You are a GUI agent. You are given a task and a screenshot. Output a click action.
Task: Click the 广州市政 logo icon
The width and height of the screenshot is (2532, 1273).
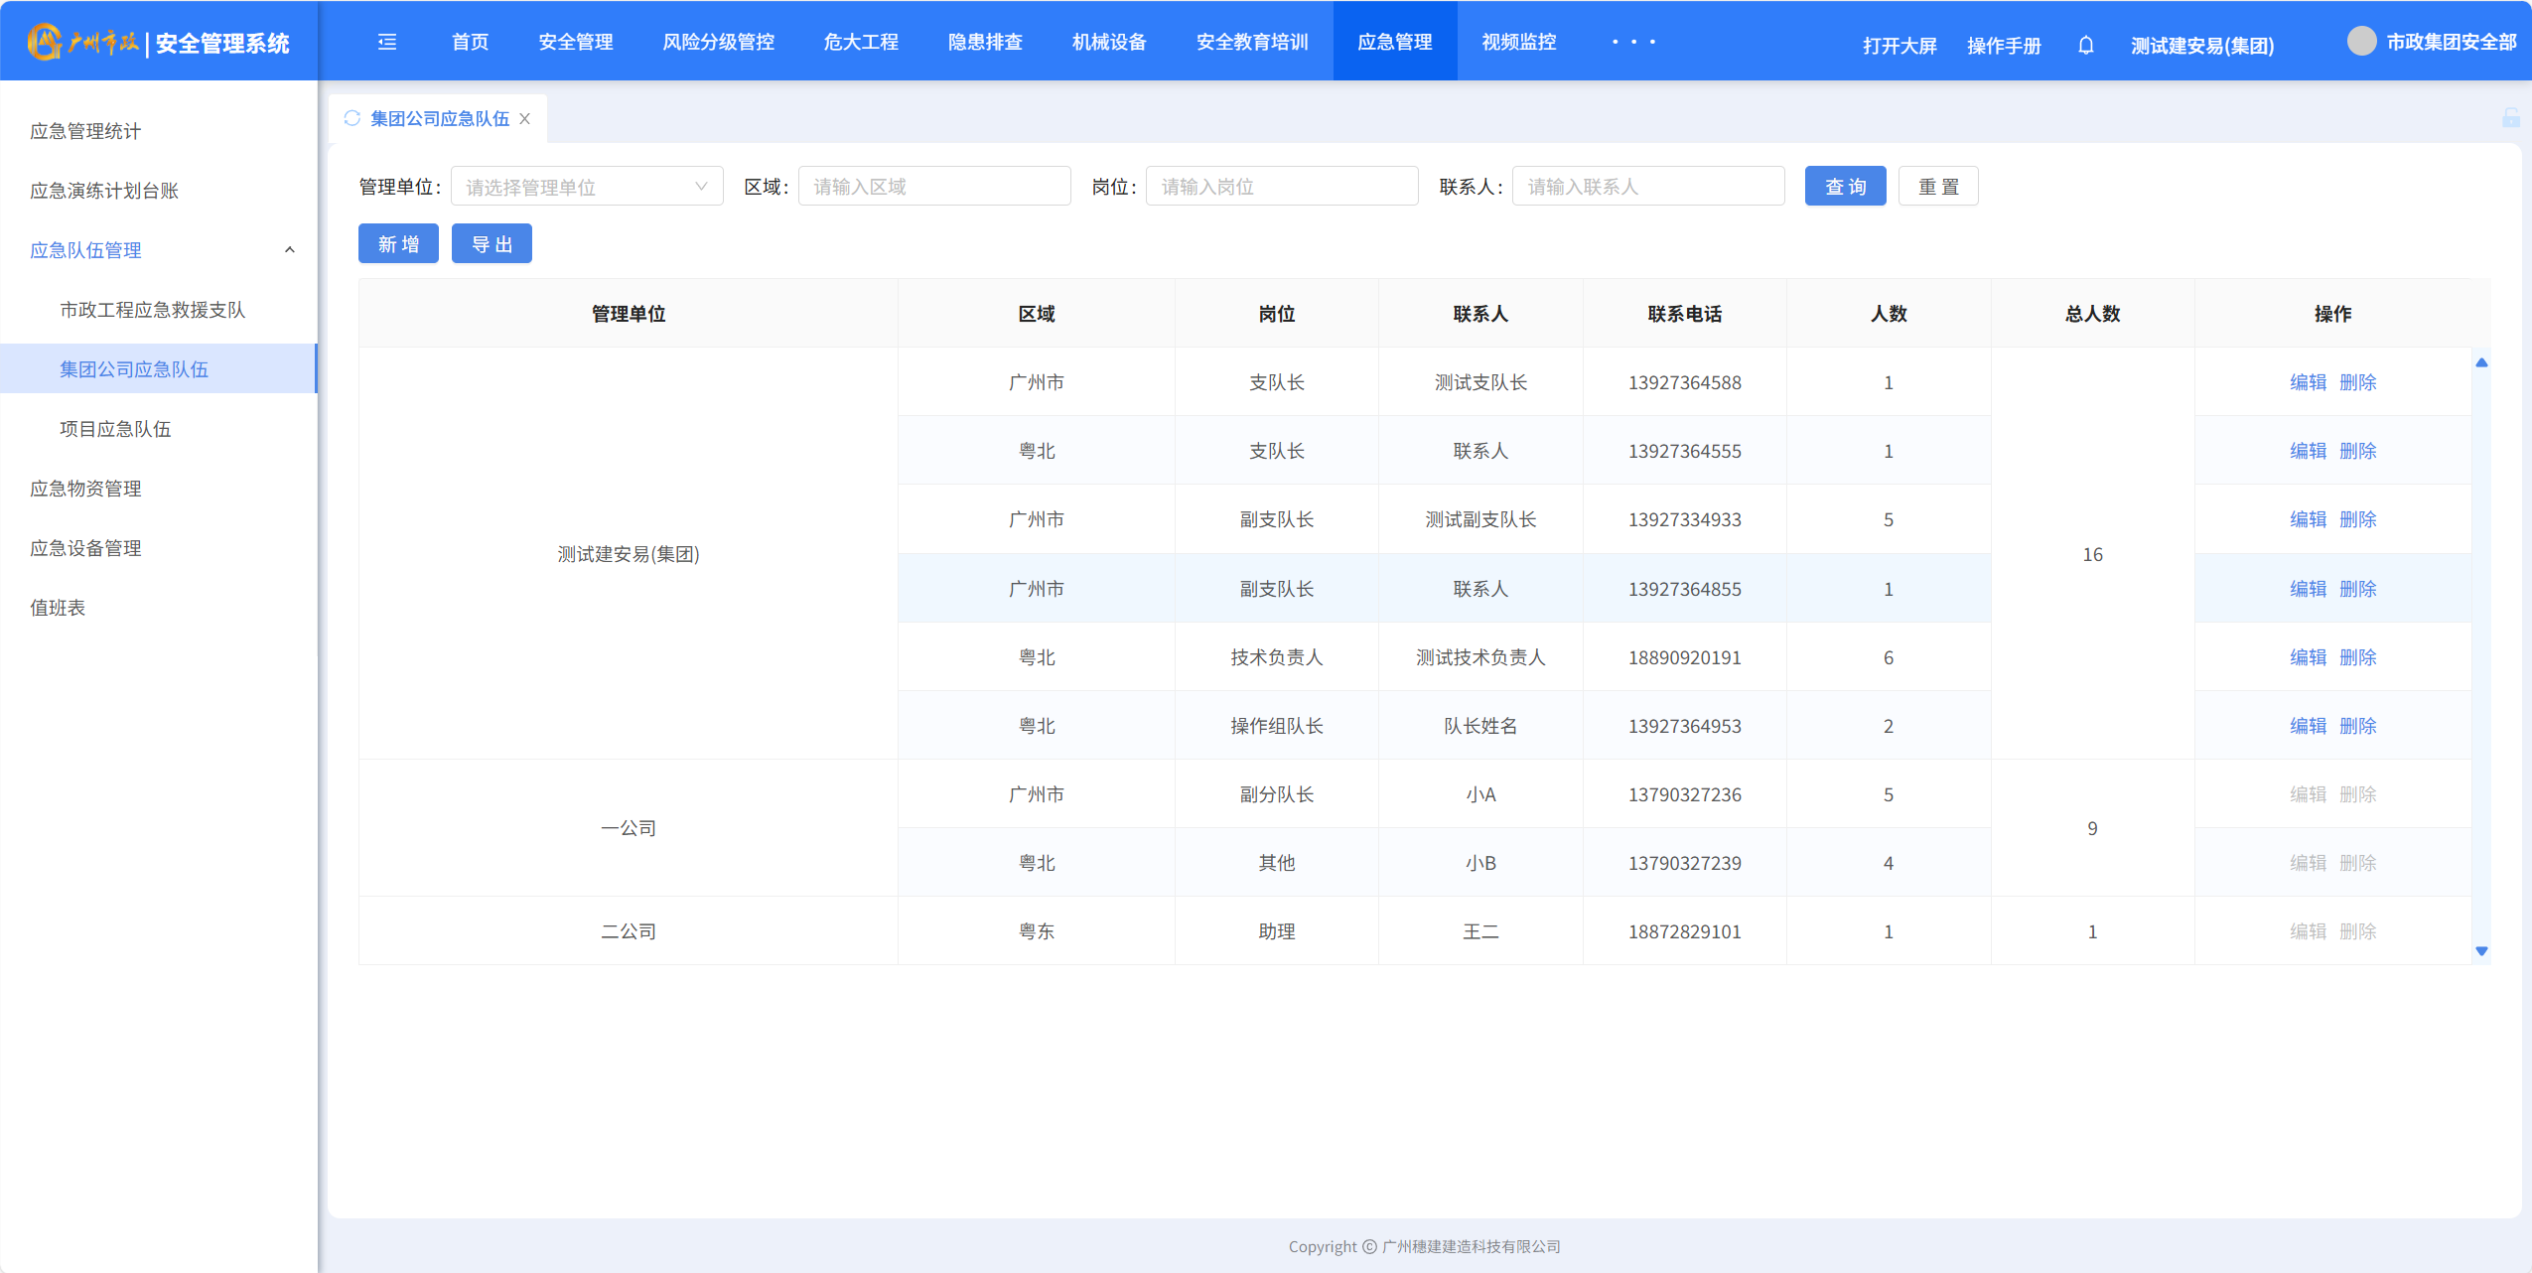(44, 42)
